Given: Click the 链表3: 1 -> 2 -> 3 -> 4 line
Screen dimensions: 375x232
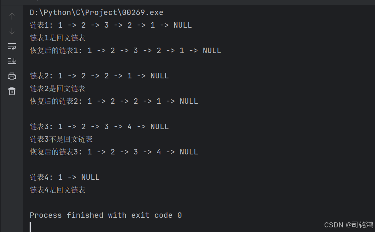Looking at the screenshot, I should coord(99,126).
